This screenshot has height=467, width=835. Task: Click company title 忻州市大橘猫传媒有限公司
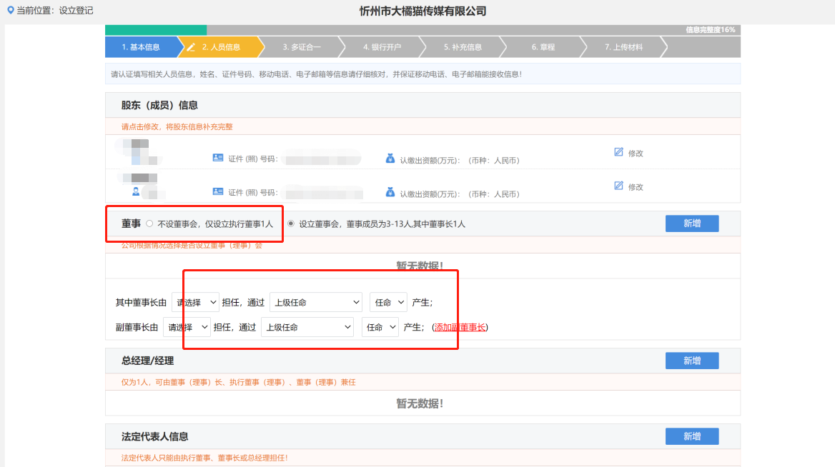(423, 11)
